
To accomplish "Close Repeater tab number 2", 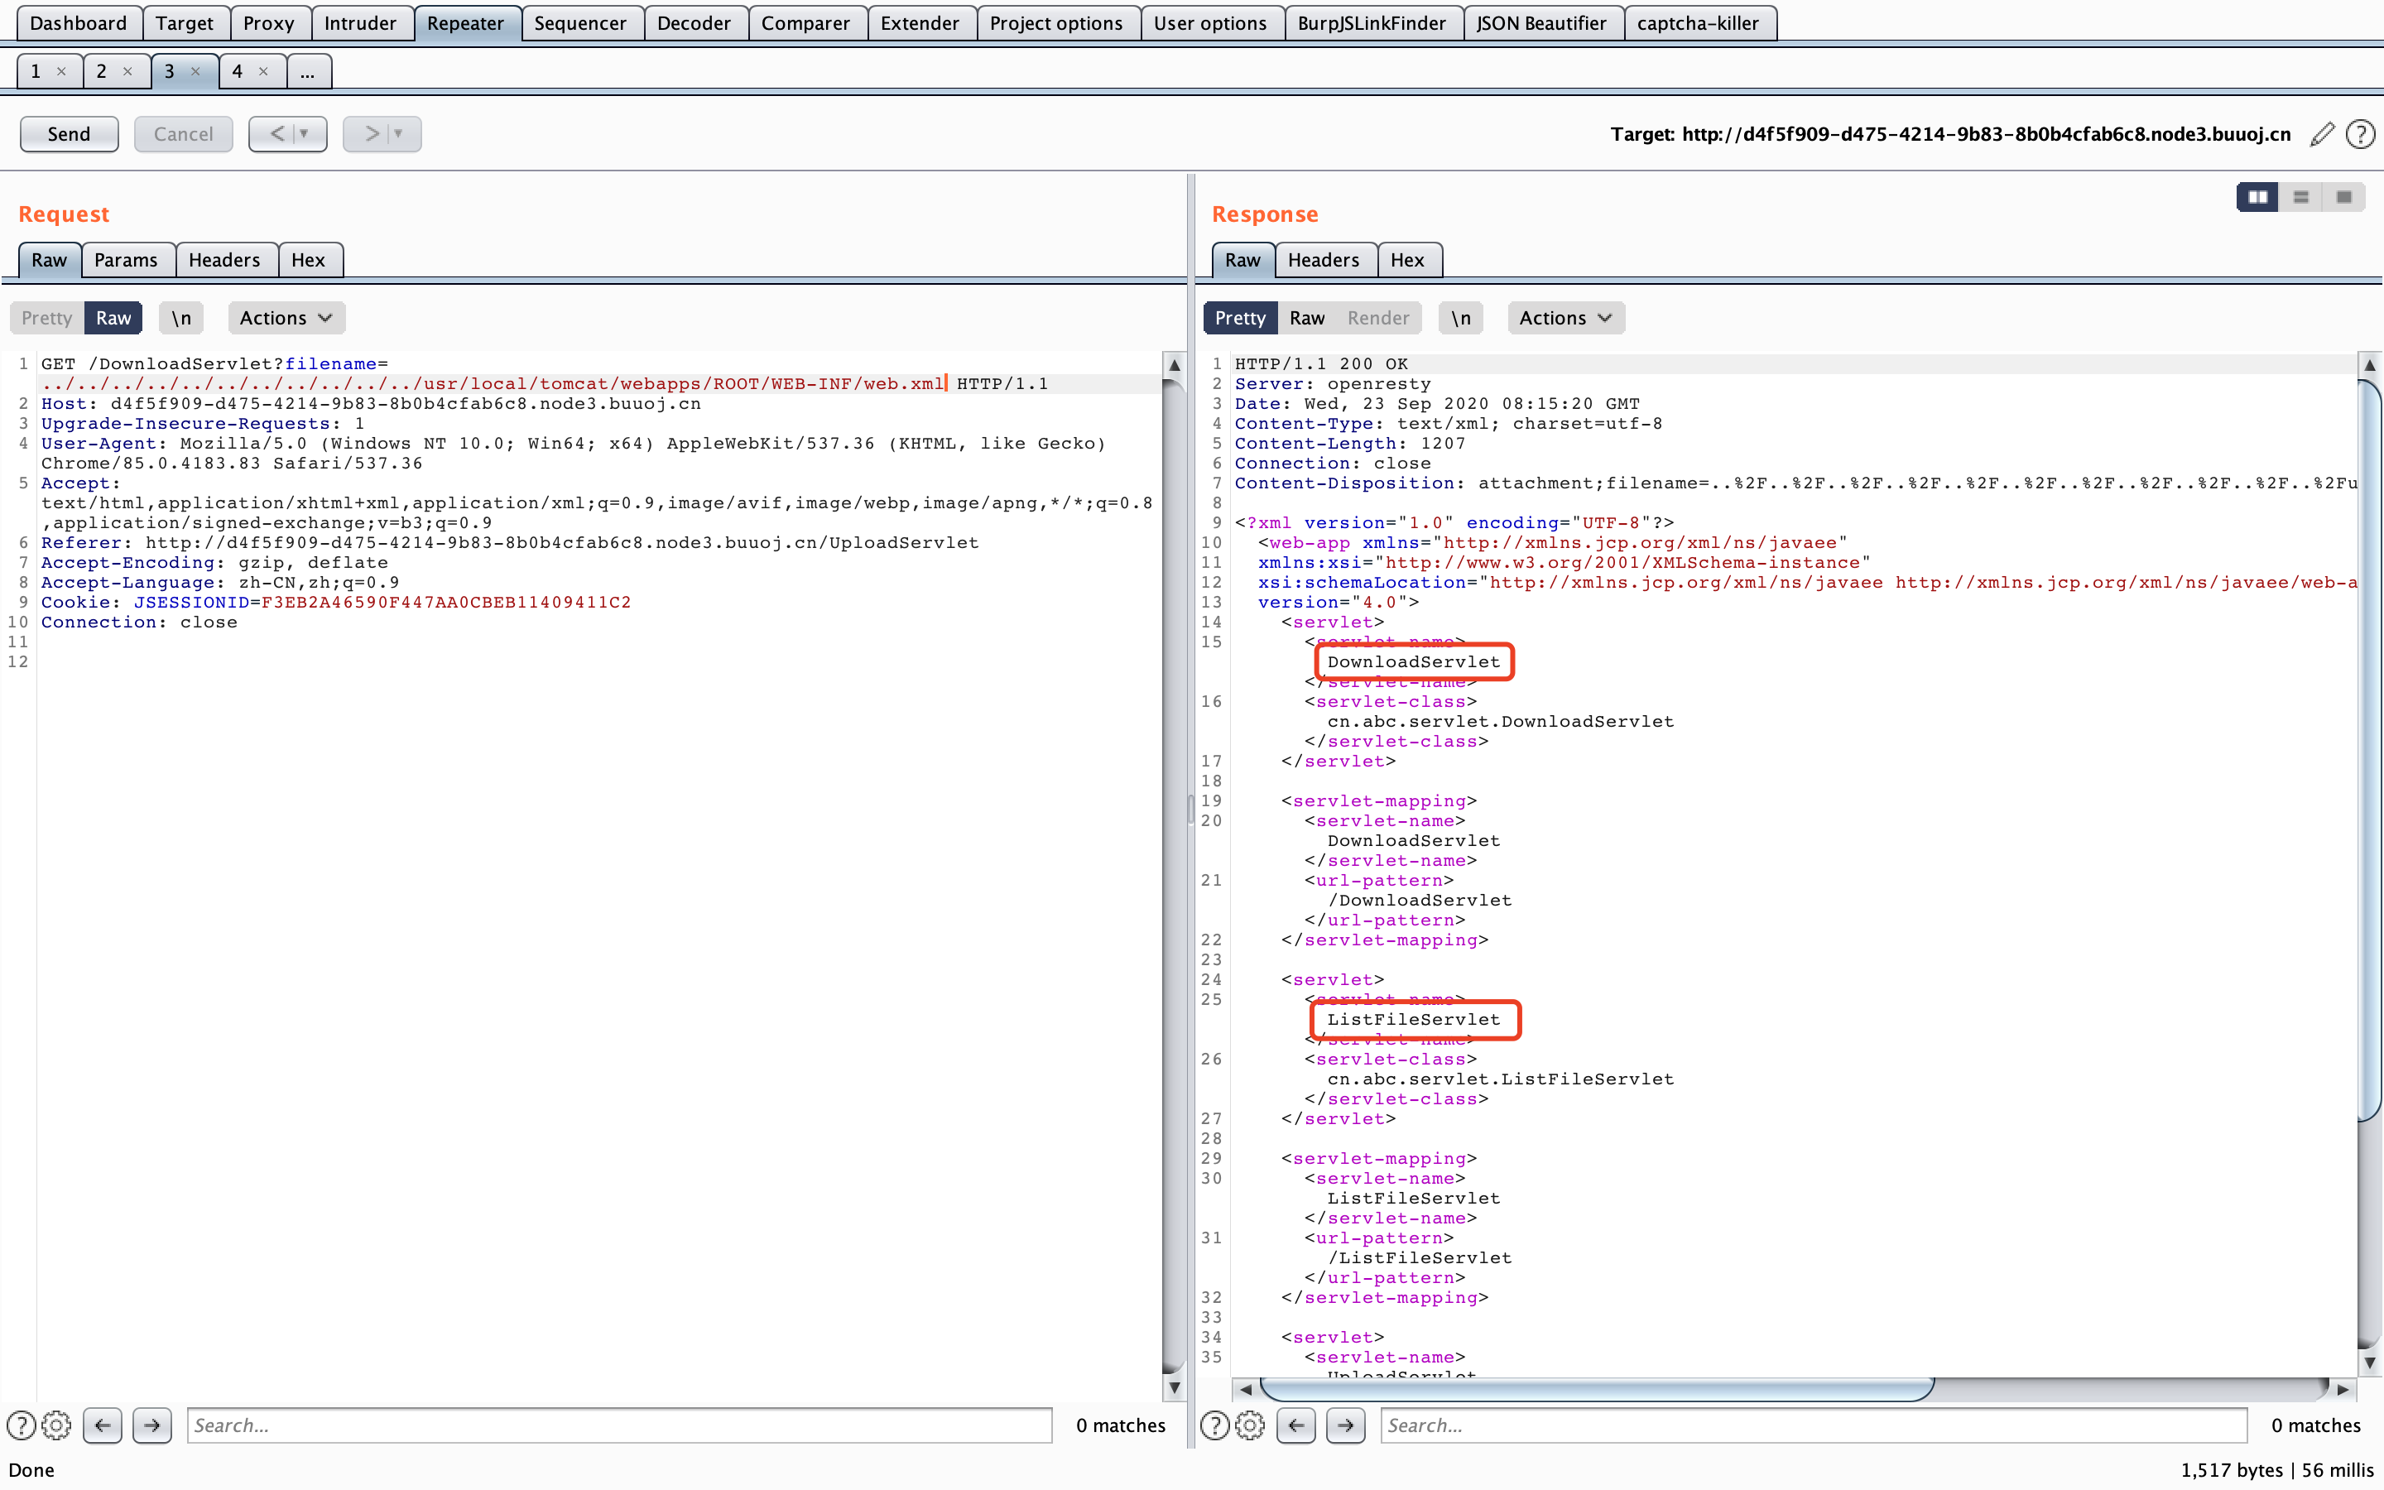I will click(x=127, y=71).
